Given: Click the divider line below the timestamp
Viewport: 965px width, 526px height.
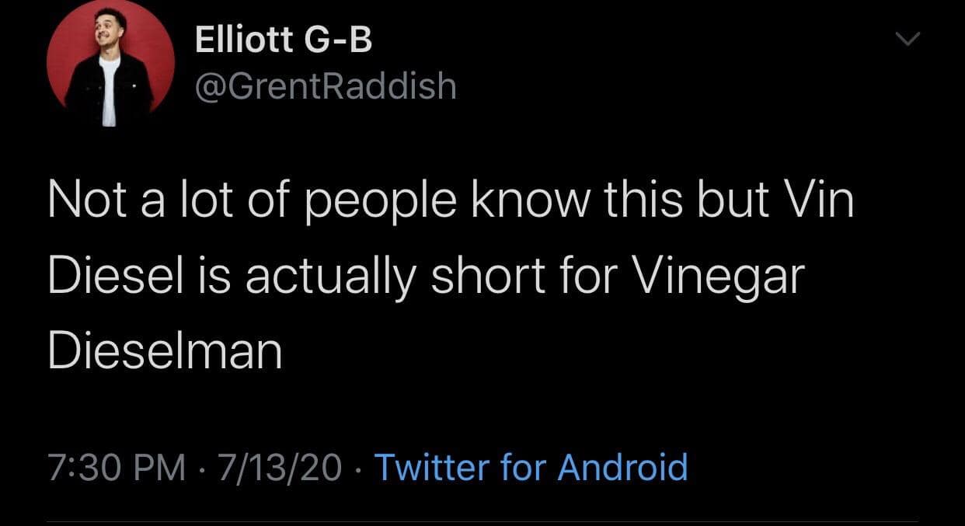Looking at the screenshot, I should pyautogui.click(x=482, y=521).
